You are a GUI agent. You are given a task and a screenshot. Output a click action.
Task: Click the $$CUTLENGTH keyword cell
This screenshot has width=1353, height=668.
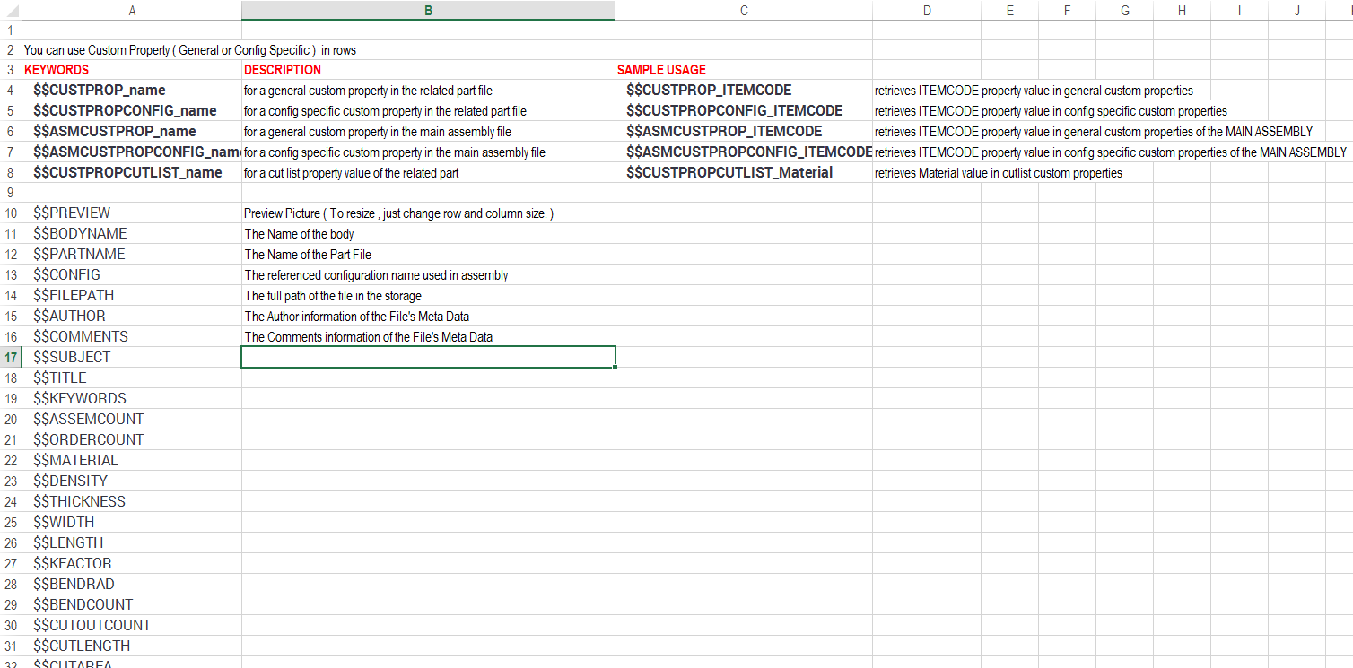tap(132, 646)
